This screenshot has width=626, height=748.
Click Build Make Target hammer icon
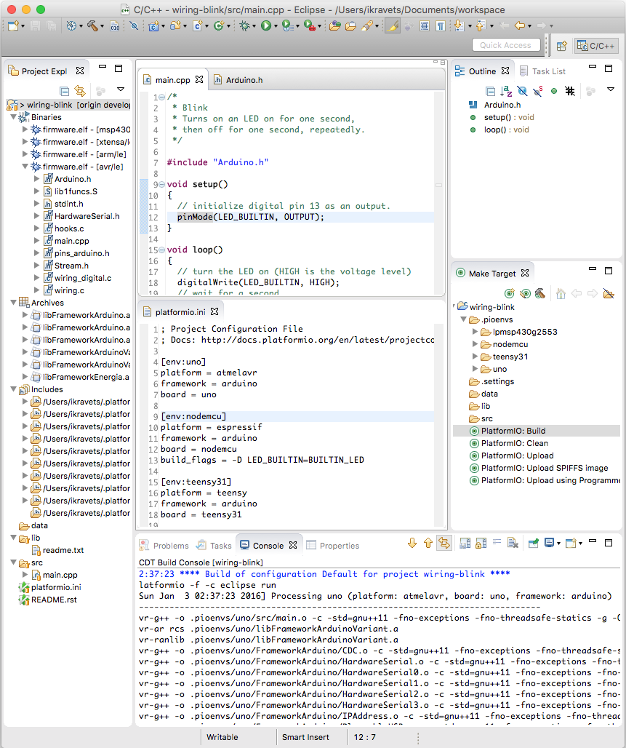tap(539, 293)
